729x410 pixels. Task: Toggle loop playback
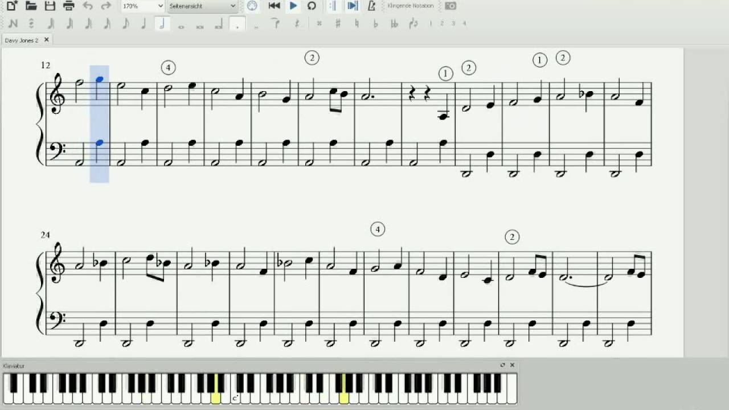pyautogui.click(x=312, y=6)
